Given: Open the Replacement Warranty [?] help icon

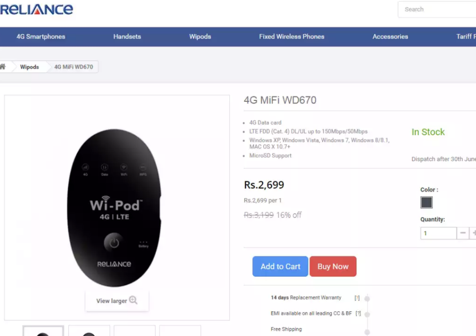Looking at the screenshot, I should coord(357,297).
